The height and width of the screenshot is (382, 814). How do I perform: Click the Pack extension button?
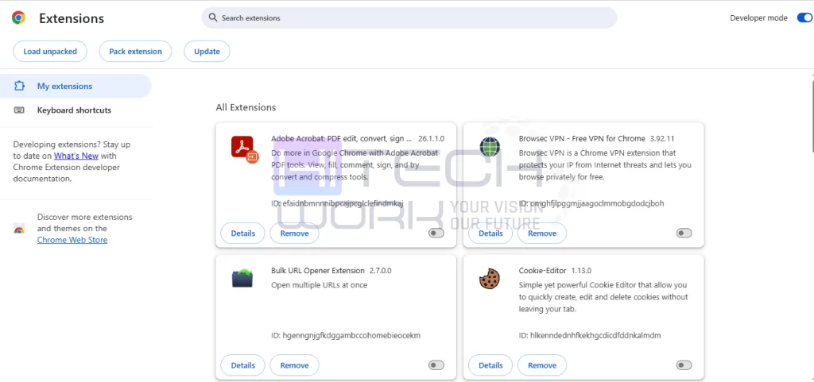(x=135, y=52)
